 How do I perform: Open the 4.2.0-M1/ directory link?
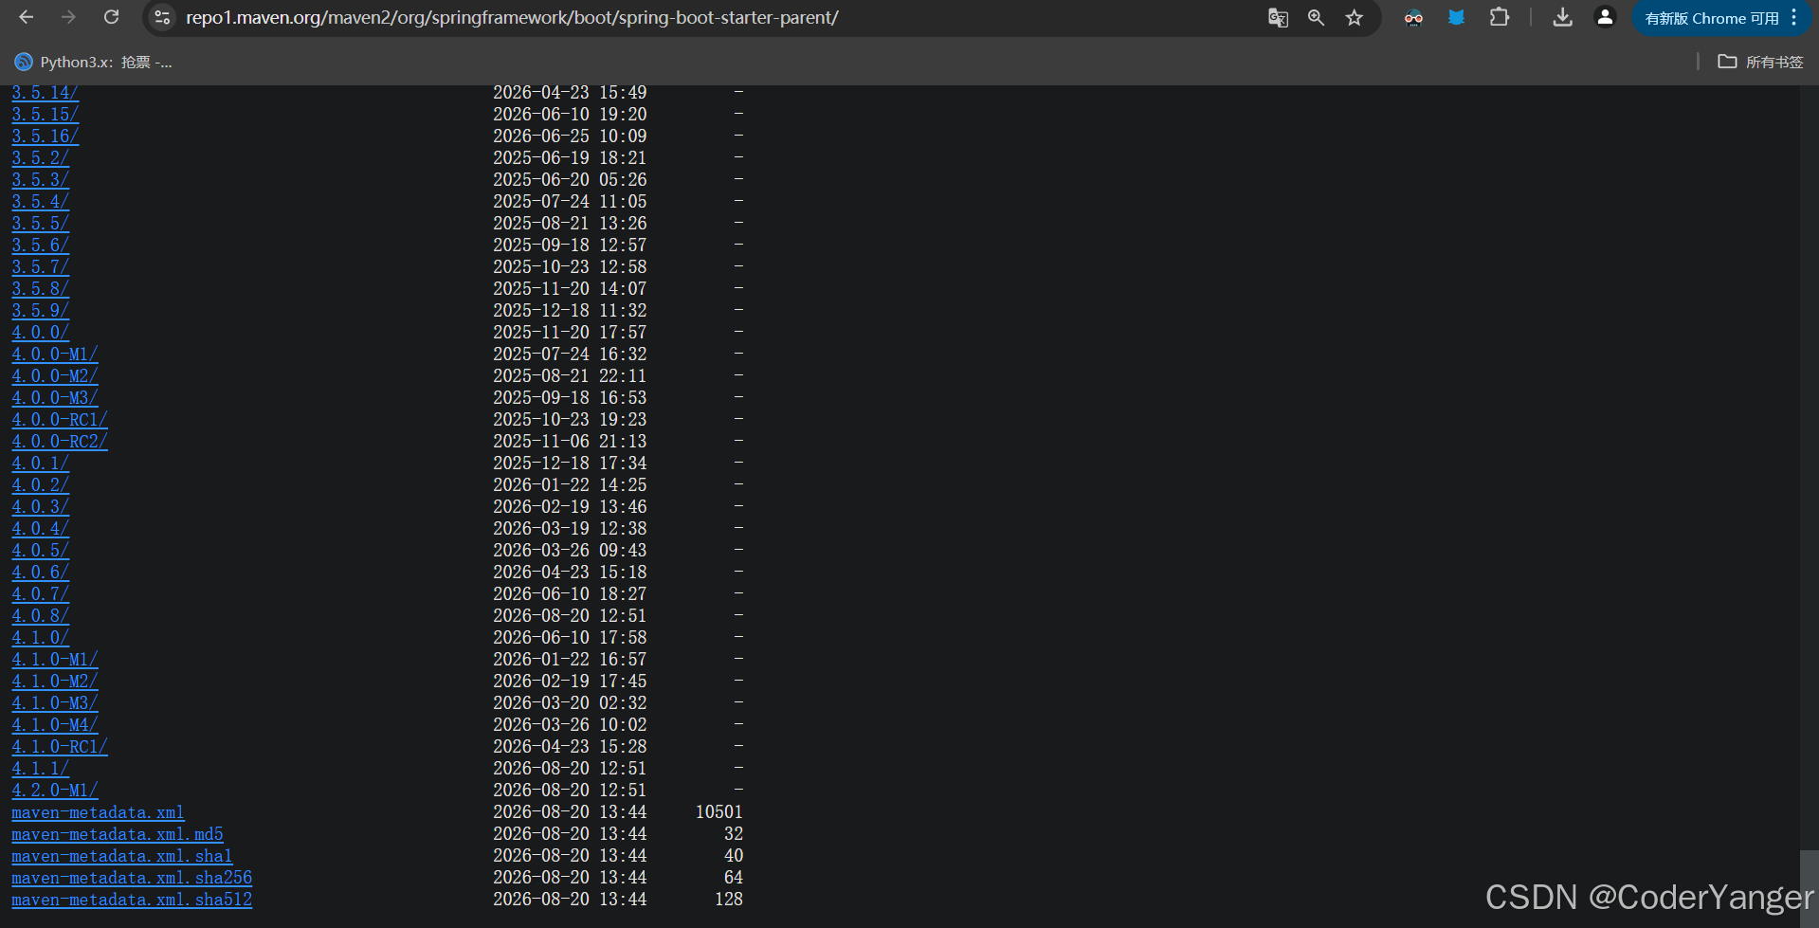55,790
